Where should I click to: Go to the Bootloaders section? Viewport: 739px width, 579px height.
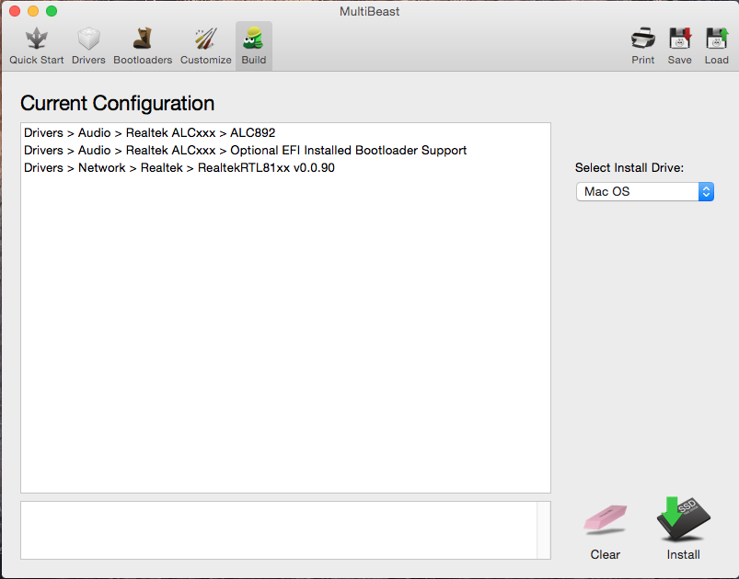point(143,45)
